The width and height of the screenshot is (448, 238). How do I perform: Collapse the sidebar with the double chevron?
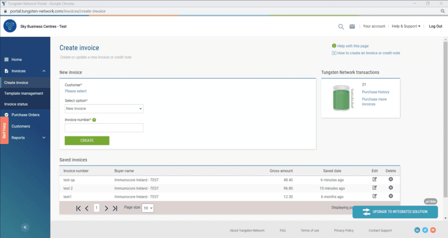pos(25,227)
